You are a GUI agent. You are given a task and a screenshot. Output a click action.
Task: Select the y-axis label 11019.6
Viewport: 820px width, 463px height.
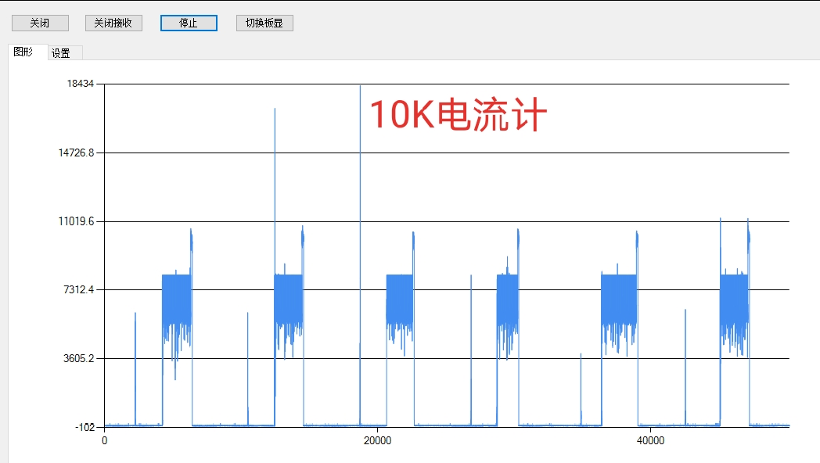point(77,221)
